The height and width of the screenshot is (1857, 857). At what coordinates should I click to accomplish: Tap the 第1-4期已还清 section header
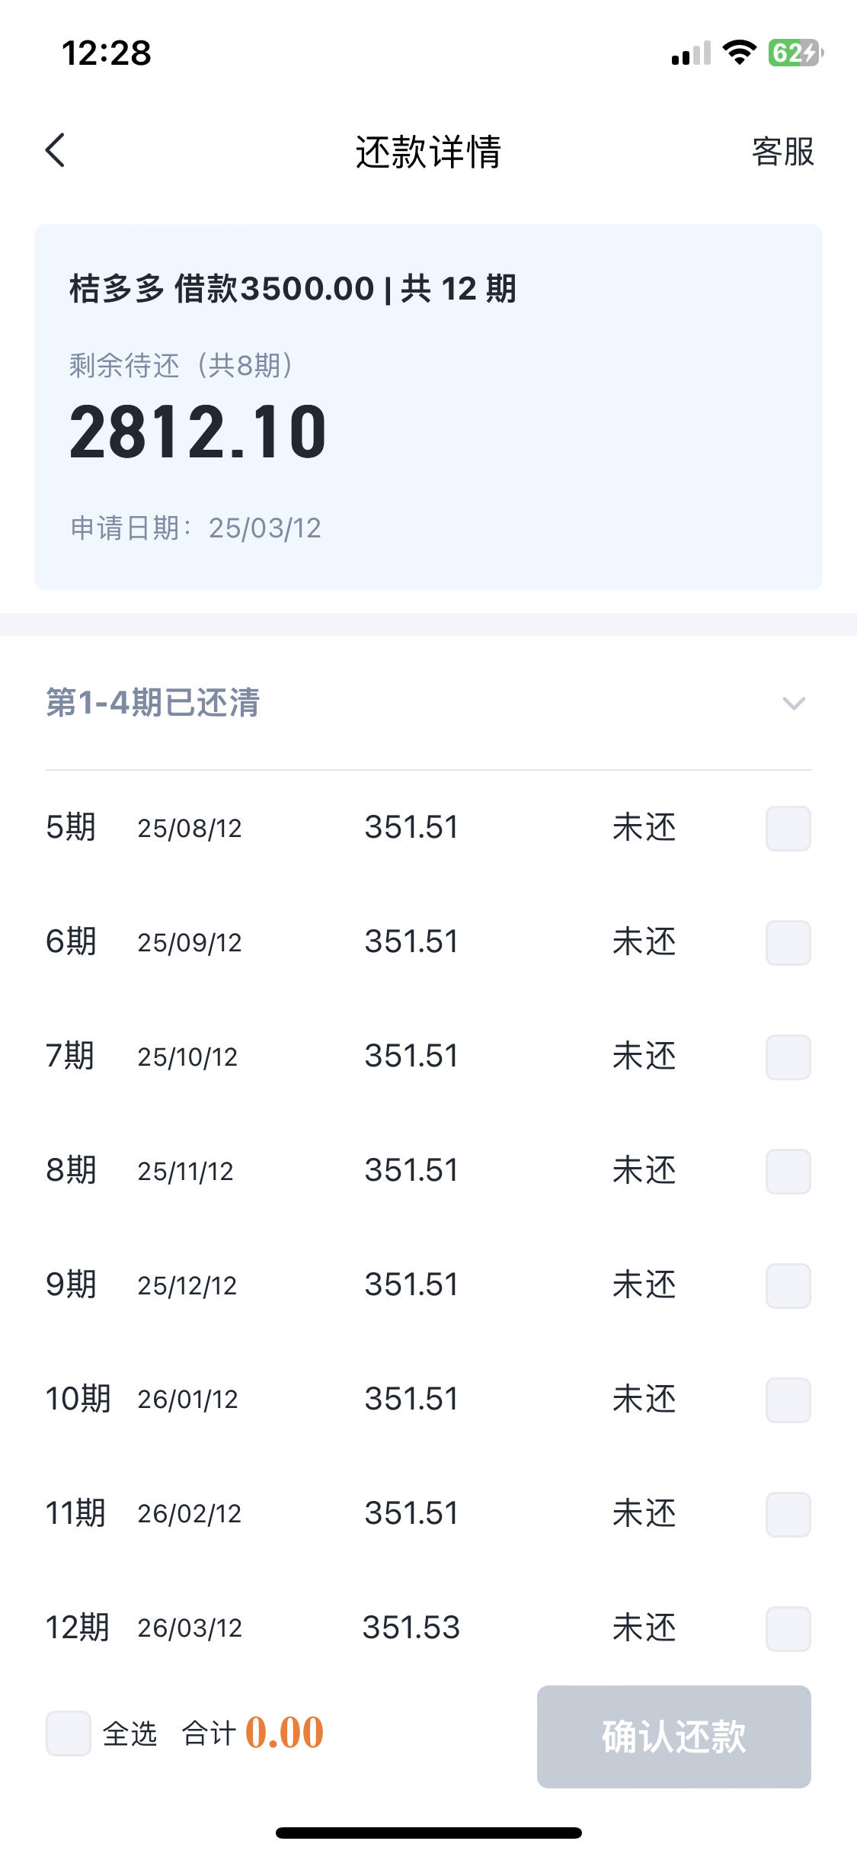coord(428,702)
